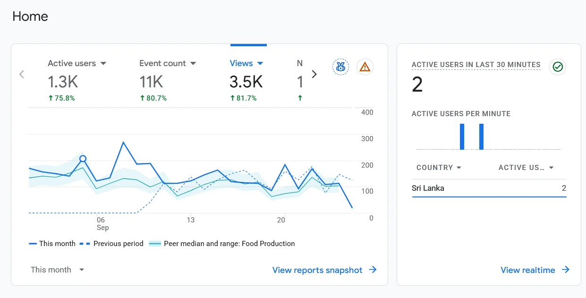This screenshot has width=586, height=298.
Task: Click the benchmarking medal icon
Action: [340, 67]
